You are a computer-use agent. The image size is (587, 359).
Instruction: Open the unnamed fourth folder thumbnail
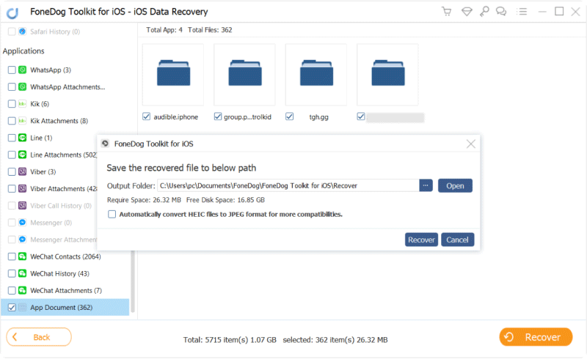tap(388, 75)
